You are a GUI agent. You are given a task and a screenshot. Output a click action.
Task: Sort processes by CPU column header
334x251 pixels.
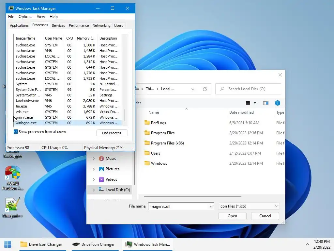point(69,38)
